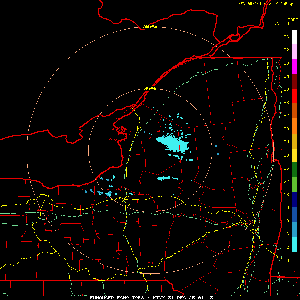Click the "100 NMI" range ring label

pyautogui.click(x=150, y=27)
